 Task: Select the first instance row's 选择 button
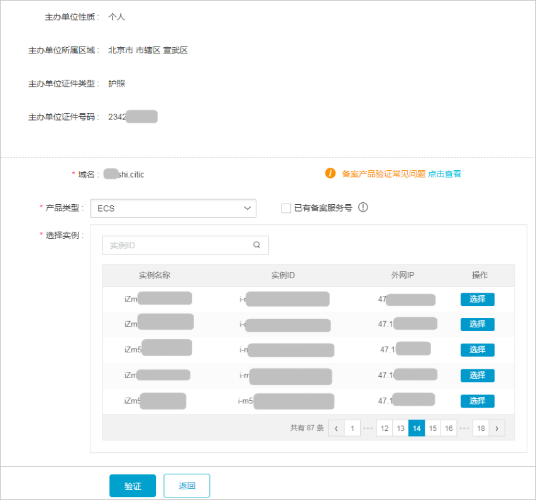click(477, 299)
